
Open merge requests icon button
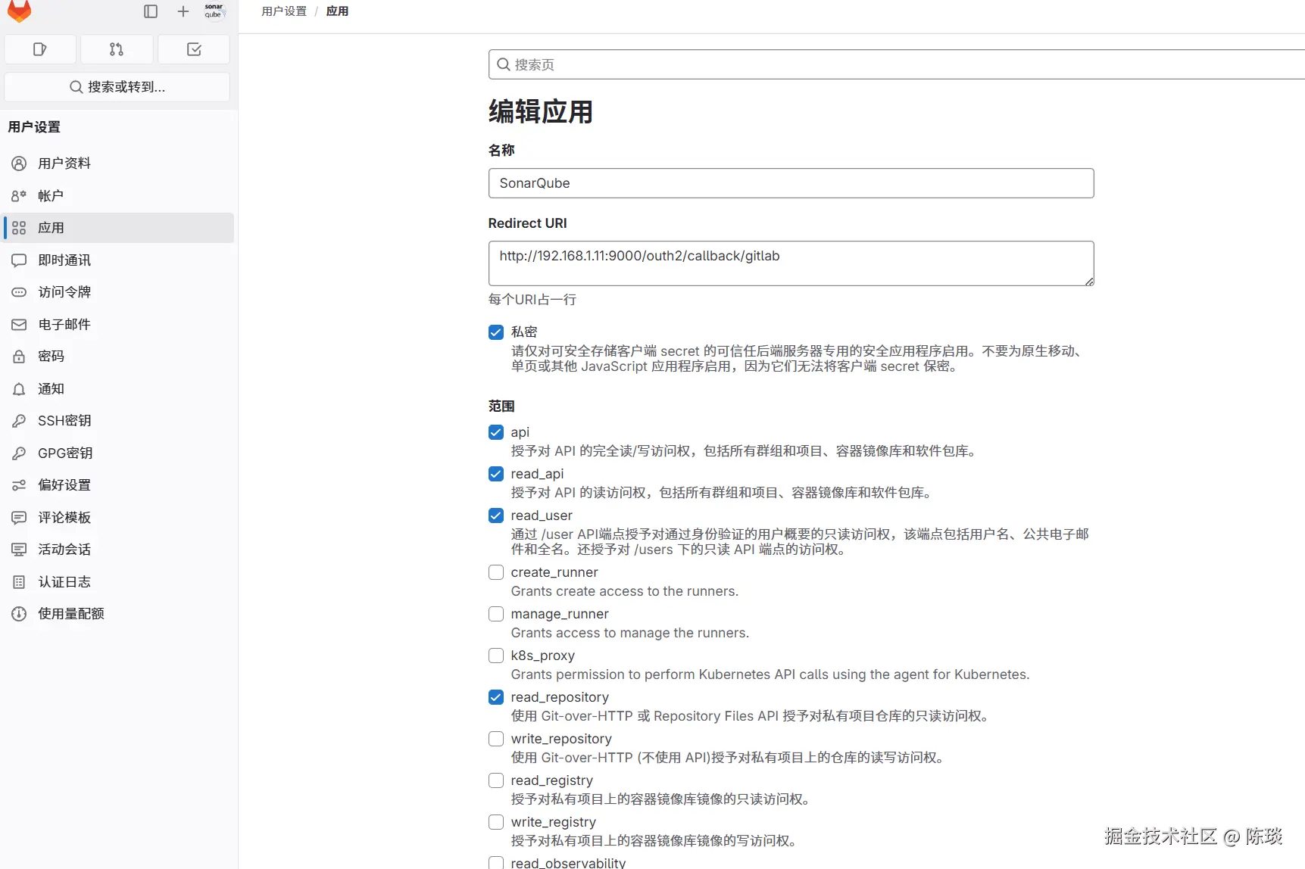[117, 49]
